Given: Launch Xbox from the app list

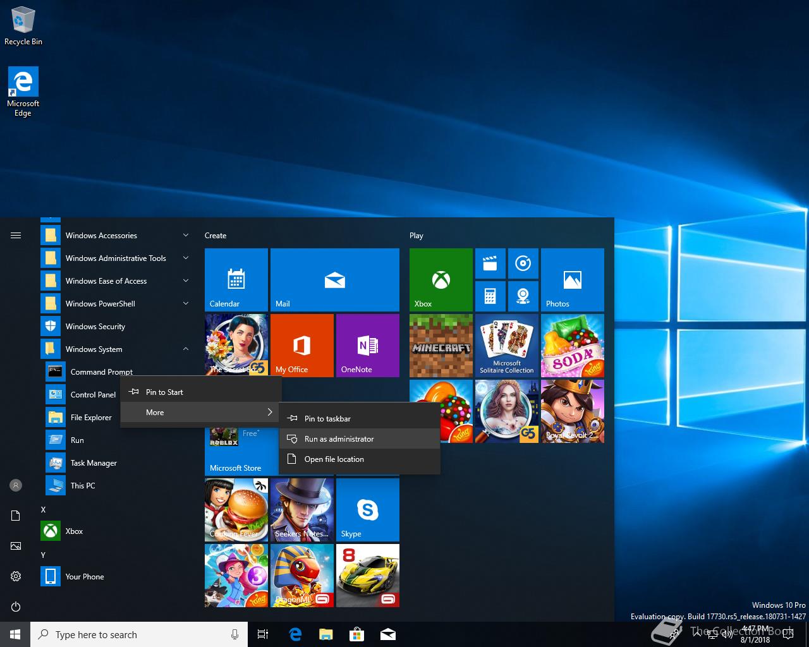Looking at the screenshot, I should coord(118,531).
